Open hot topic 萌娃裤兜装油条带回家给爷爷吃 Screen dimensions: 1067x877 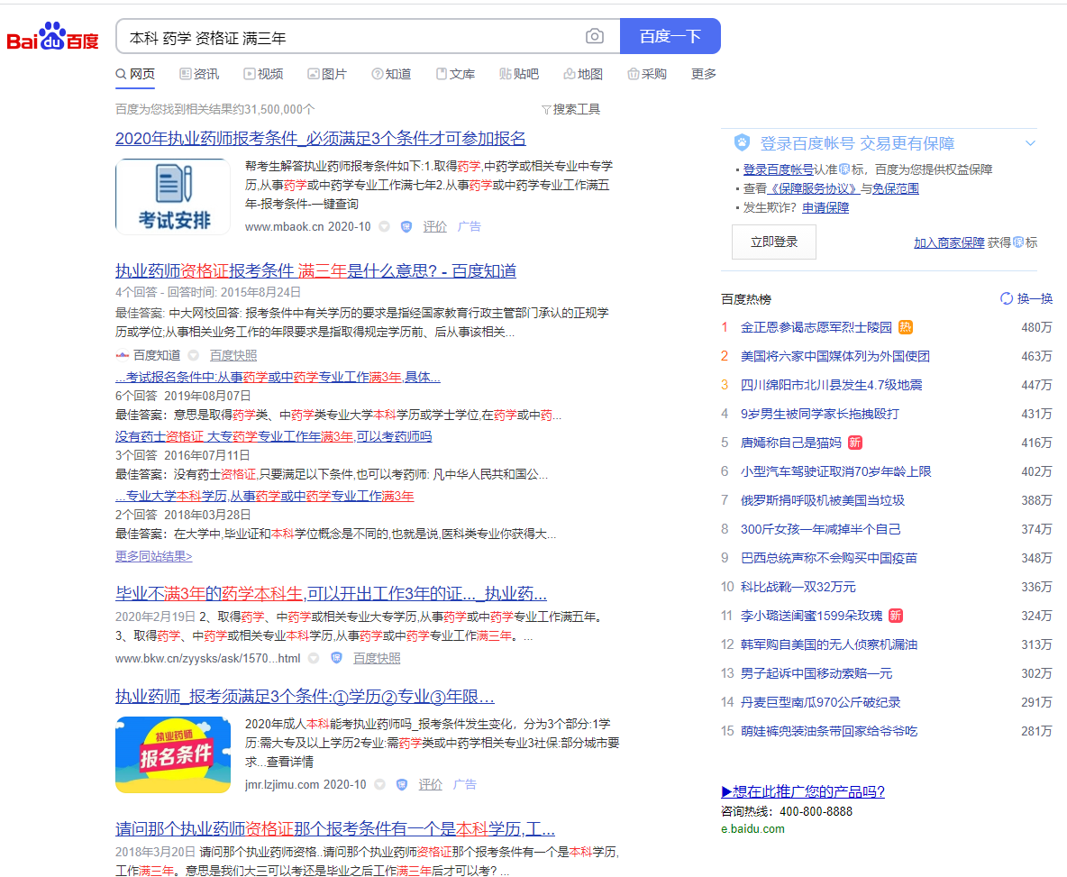click(829, 731)
